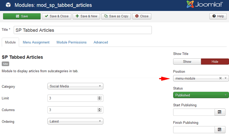
Task: Expand the Category dropdown
Action: coord(75,86)
